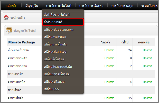The height and width of the screenshot is (103, 159).
Task: Click the used value 45
Action: pos(130,98)
